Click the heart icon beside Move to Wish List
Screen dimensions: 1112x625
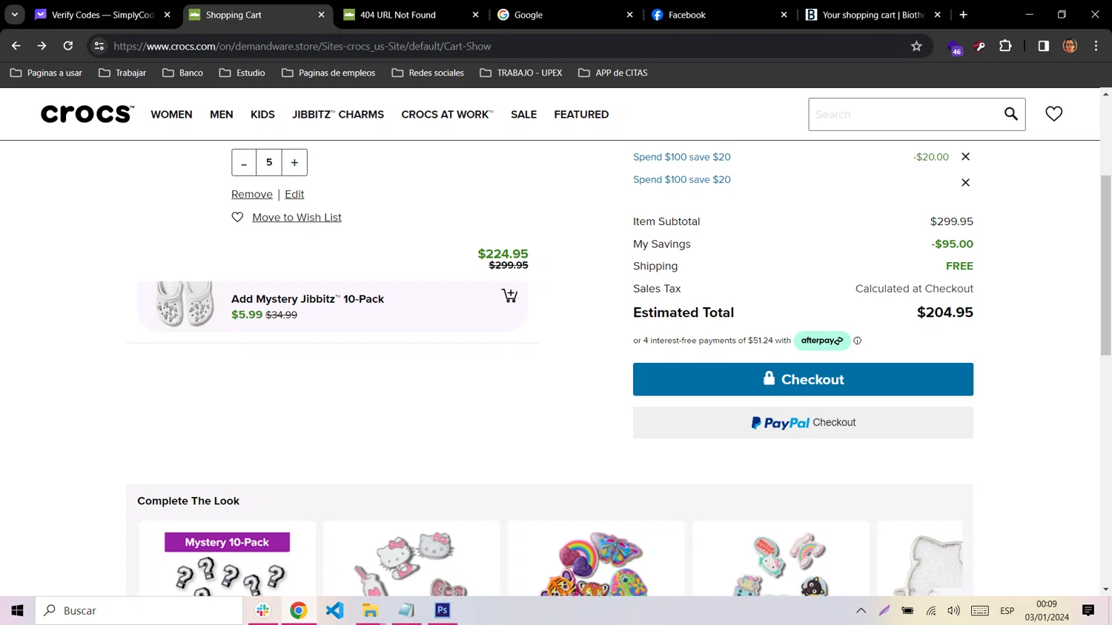coord(237,217)
